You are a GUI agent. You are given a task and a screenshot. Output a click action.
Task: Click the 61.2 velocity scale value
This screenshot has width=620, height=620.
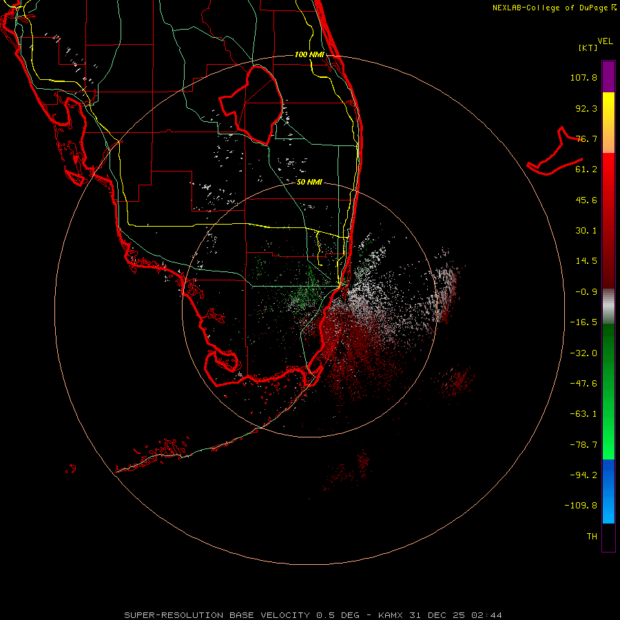click(586, 169)
